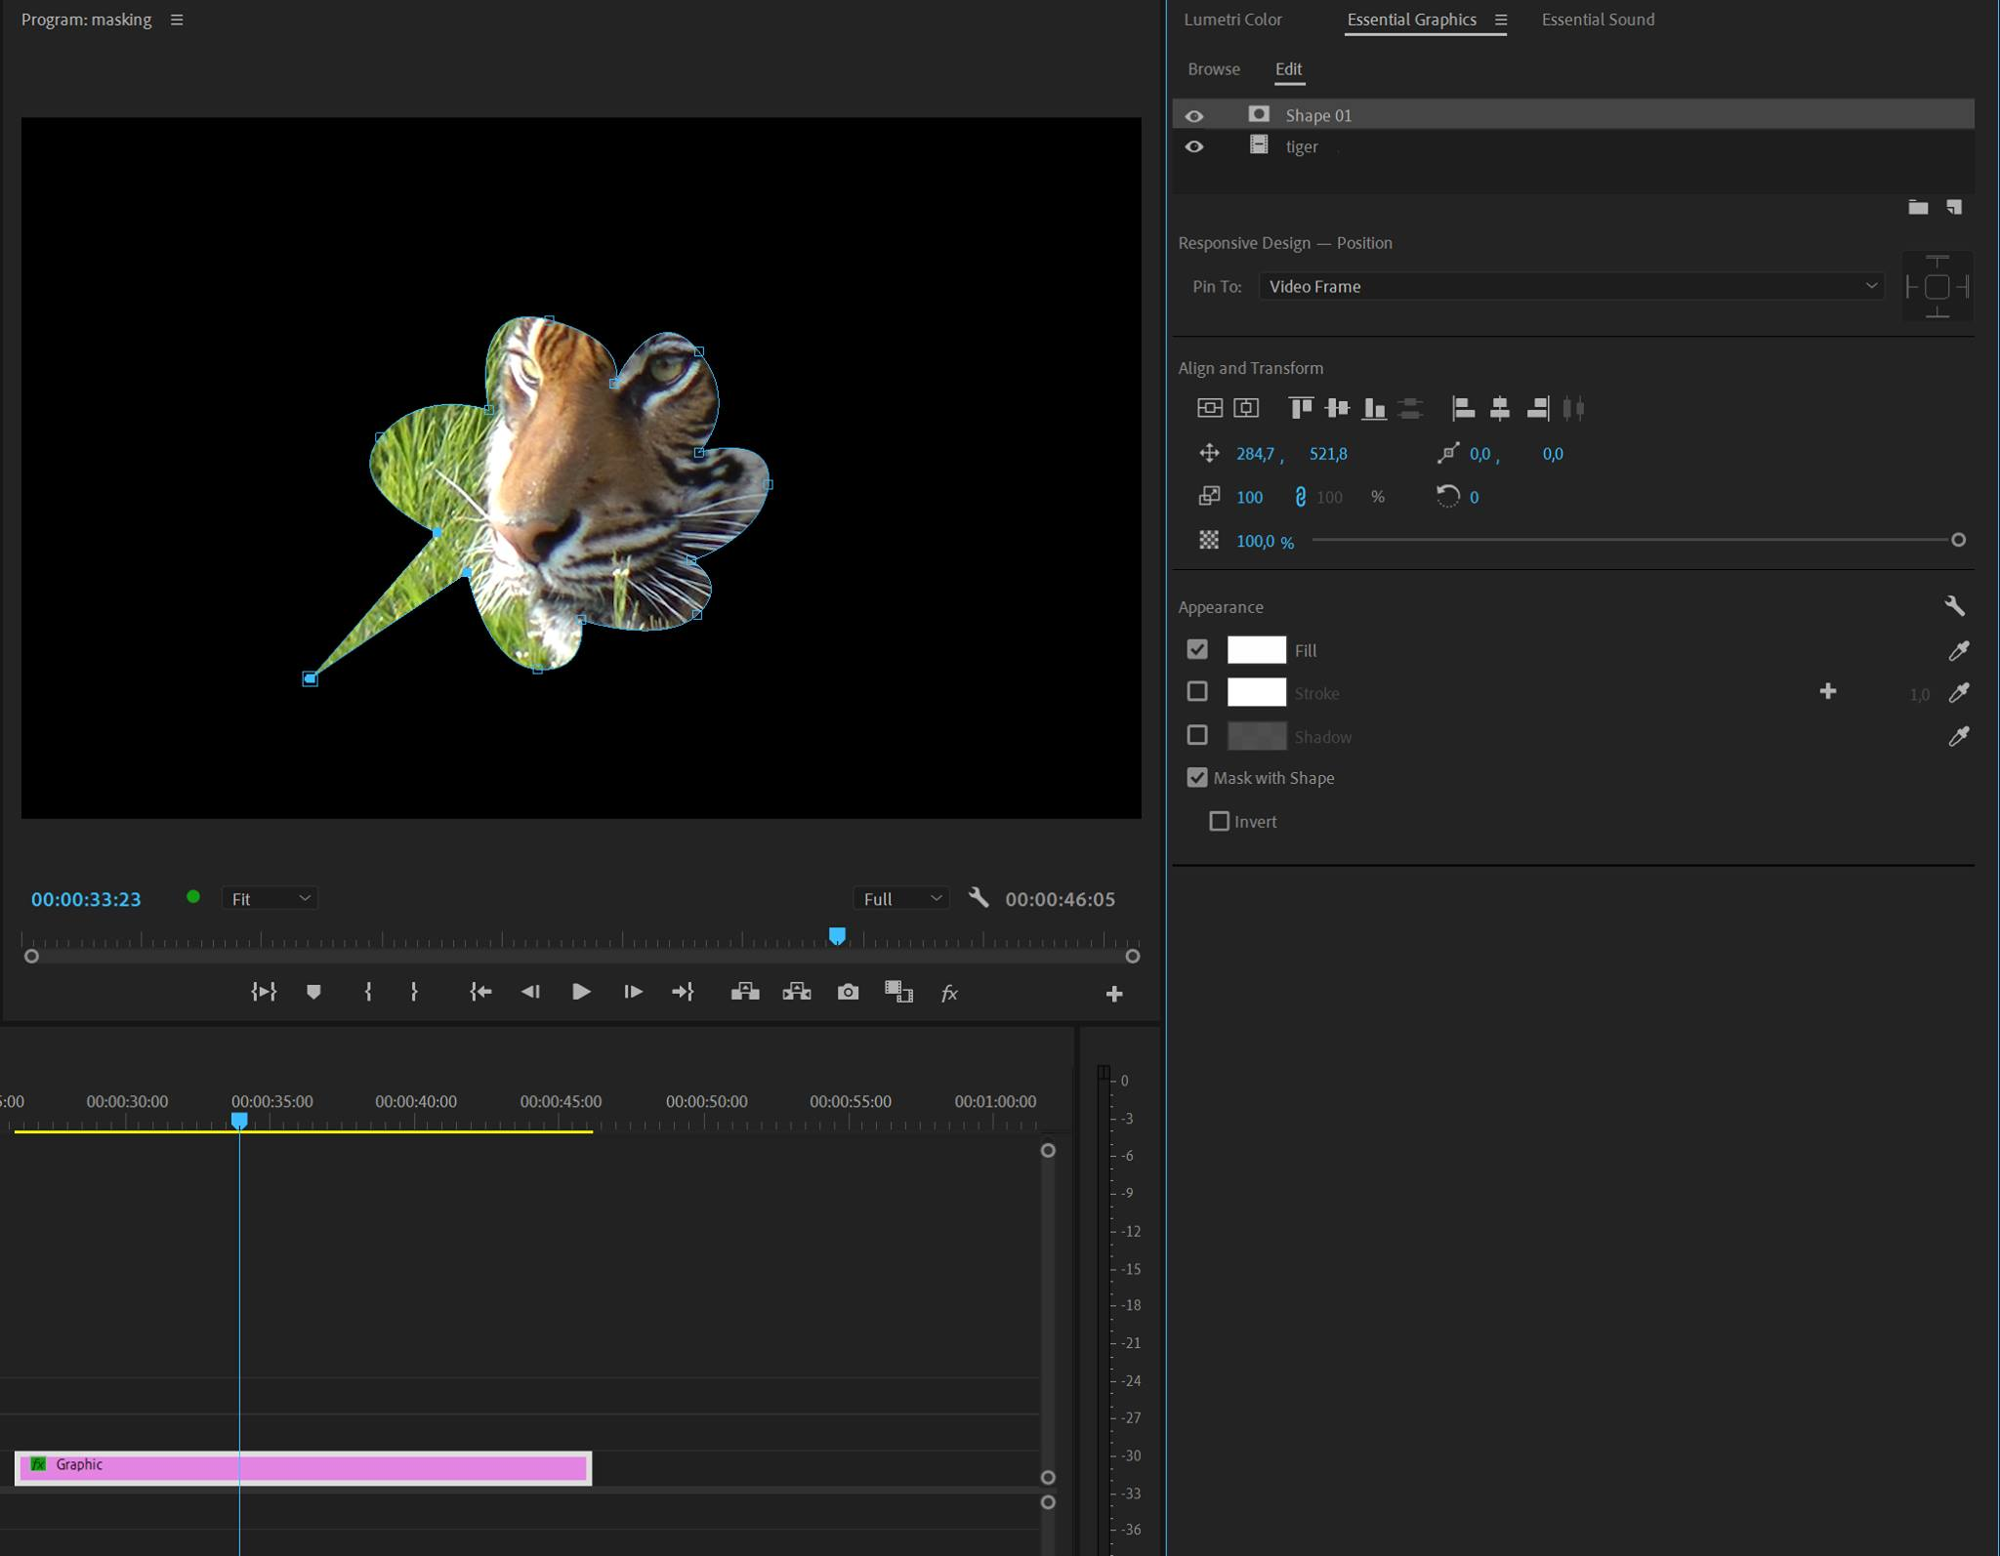This screenshot has height=1556, width=2000.
Task: Click the Export Frame camera icon
Action: (847, 992)
